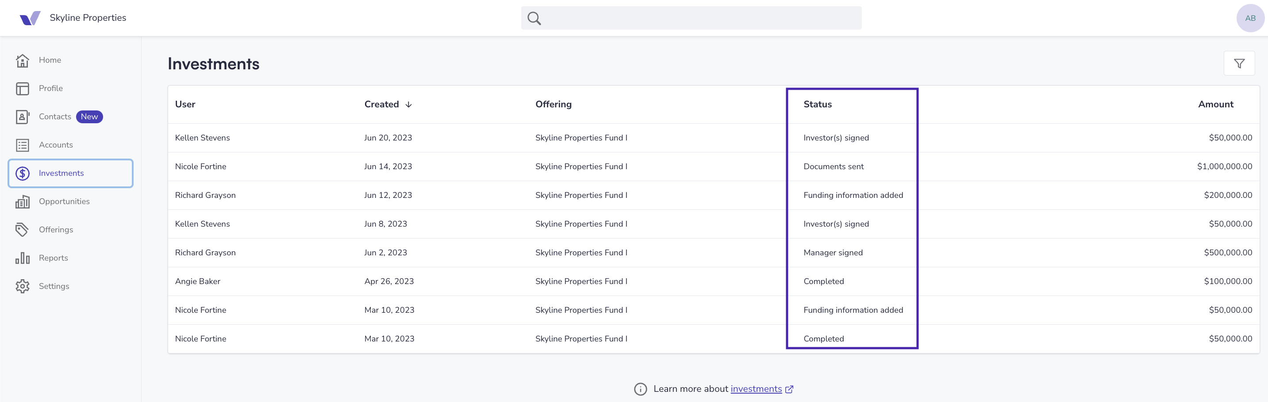Screen dimensions: 1268x402
Task: Click the Apr 26, 2023 date cell
Action: click(389, 281)
